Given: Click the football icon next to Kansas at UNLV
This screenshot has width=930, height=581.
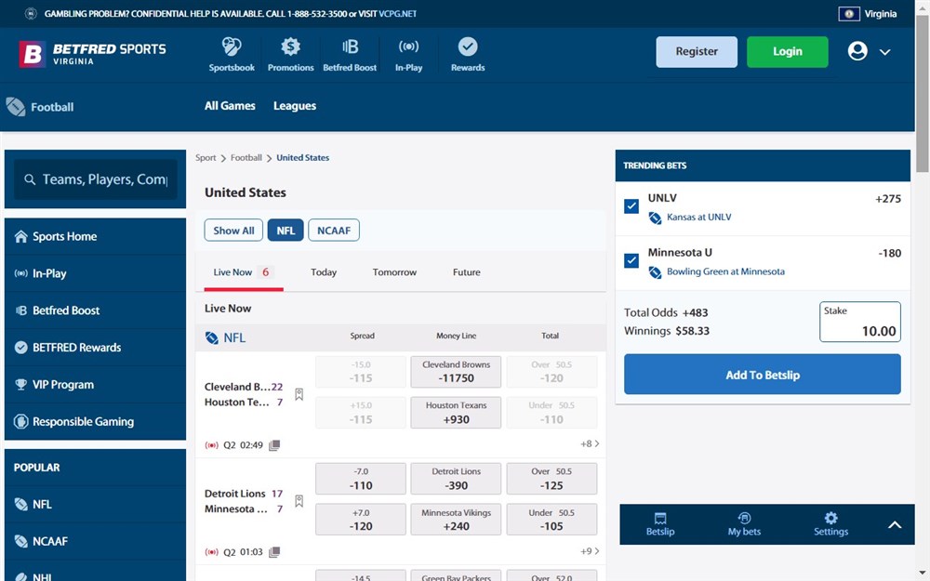Looking at the screenshot, I should [655, 218].
